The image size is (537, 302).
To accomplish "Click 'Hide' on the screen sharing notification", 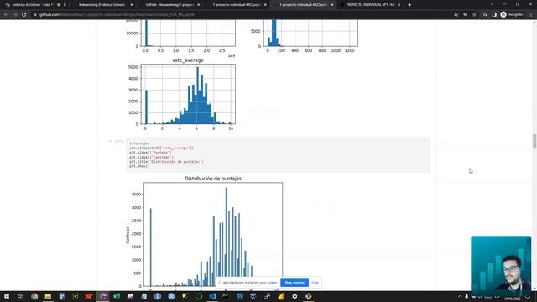I will point(315,283).
